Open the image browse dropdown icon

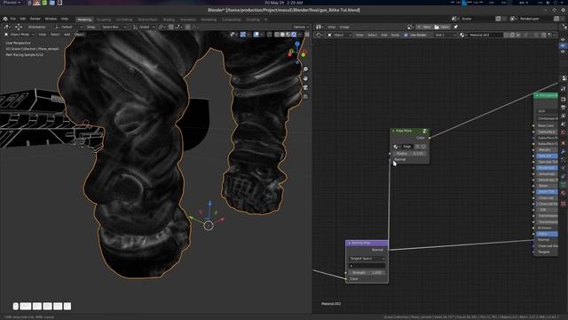411,27
